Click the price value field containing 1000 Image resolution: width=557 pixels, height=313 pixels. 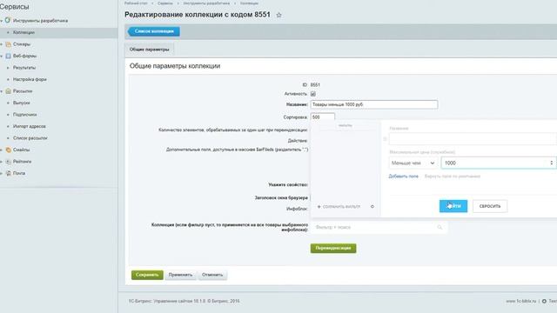499,163
